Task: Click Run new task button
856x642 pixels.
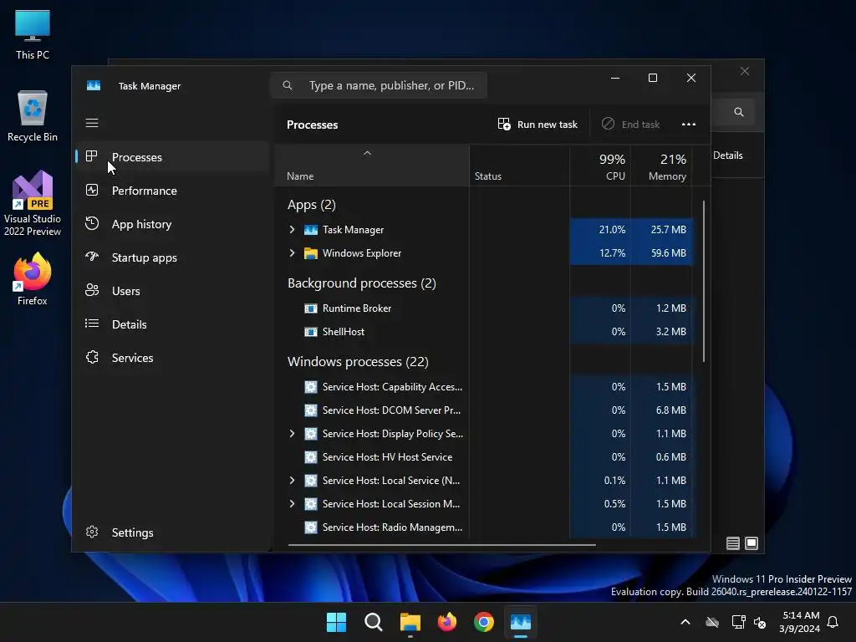Action: click(x=538, y=125)
